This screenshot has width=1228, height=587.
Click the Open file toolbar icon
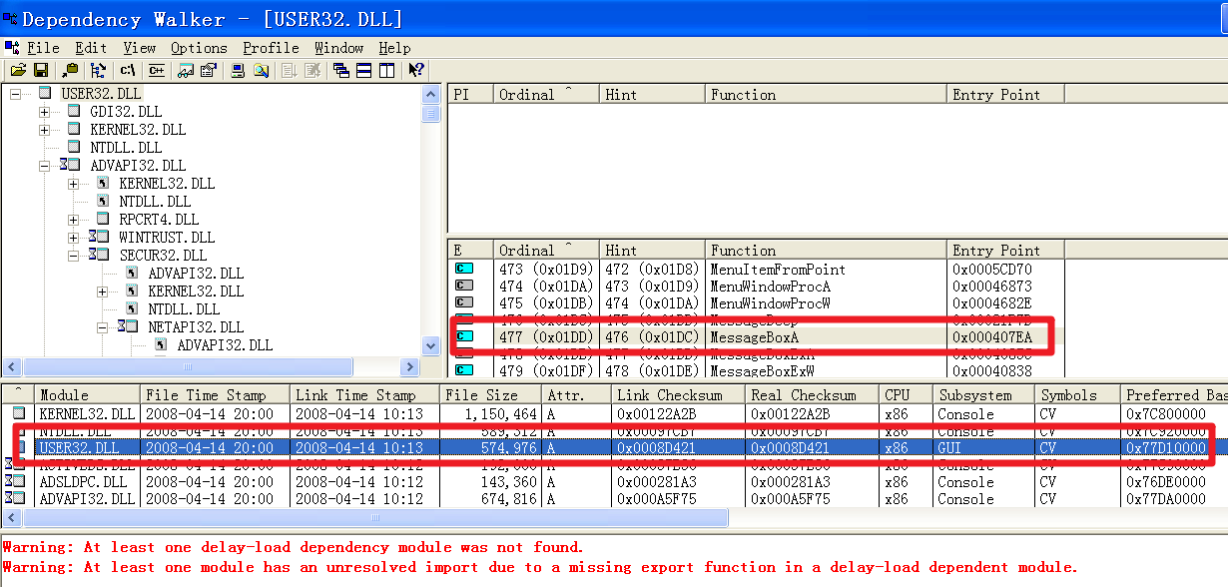pyautogui.click(x=18, y=70)
